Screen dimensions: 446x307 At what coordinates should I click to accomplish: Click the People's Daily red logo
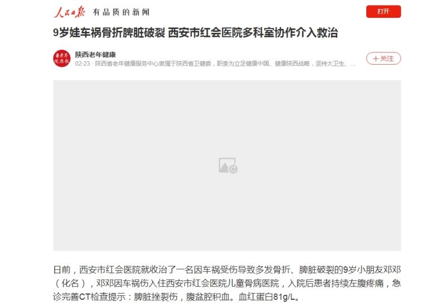point(69,12)
